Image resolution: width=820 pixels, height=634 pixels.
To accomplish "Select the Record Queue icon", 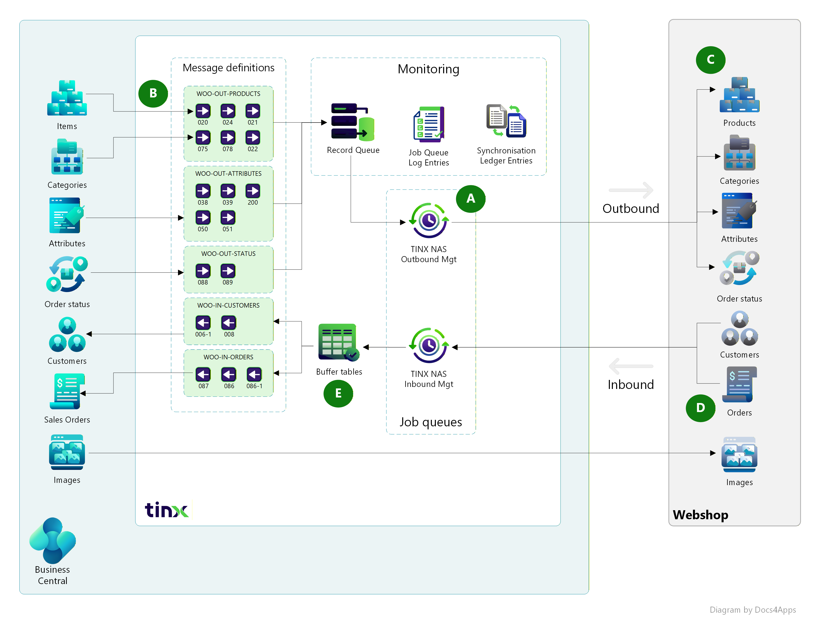I will [x=353, y=122].
